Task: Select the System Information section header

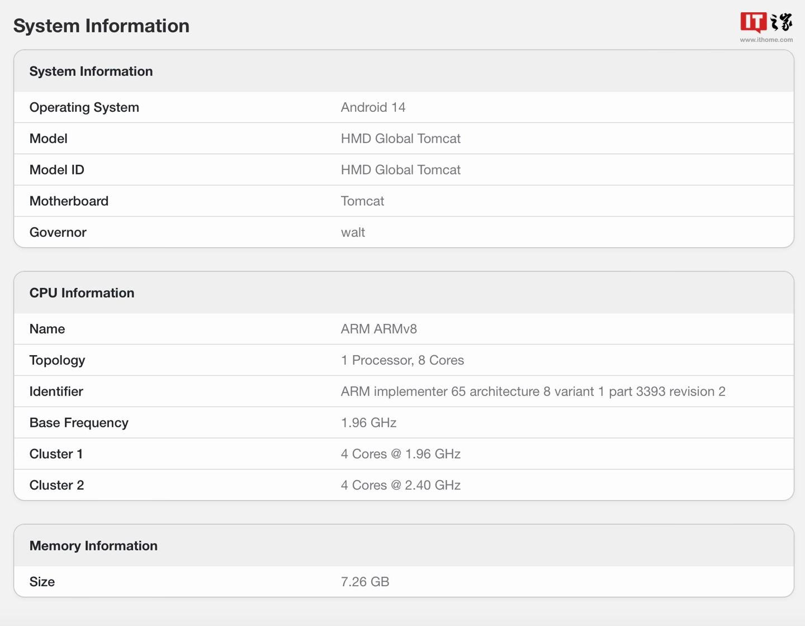Action: [91, 72]
